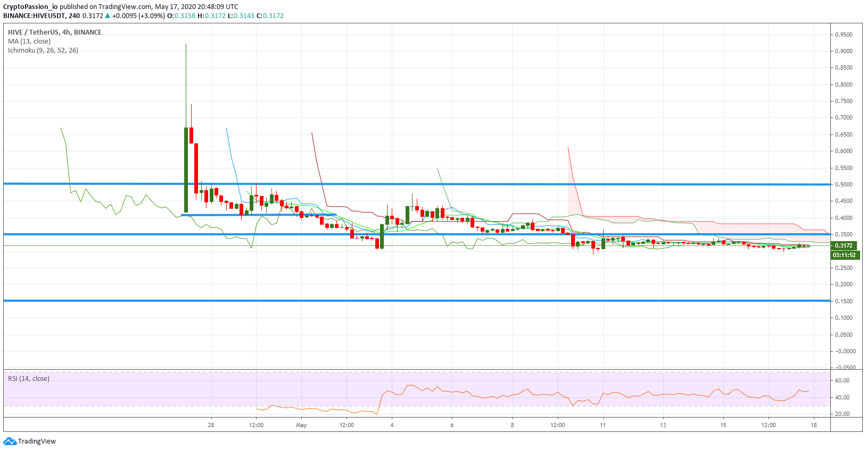866x451 pixels.
Task: Click the 0.2500 price axis label
Action: click(x=844, y=268)
